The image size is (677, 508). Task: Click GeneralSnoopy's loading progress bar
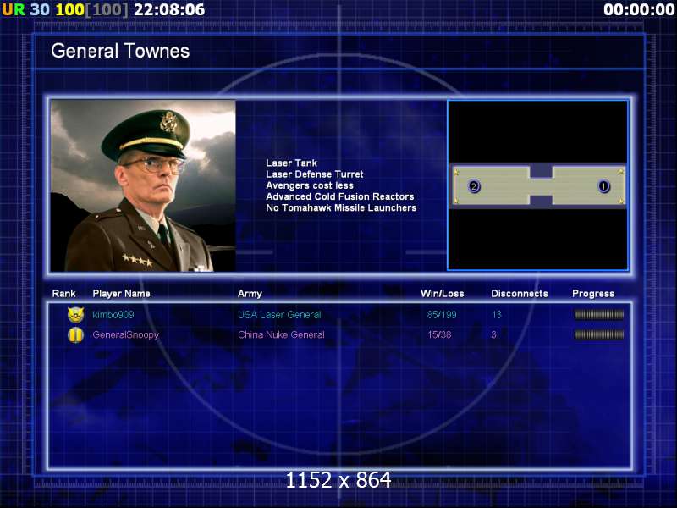pyautogui.click(x=599, y=334)
